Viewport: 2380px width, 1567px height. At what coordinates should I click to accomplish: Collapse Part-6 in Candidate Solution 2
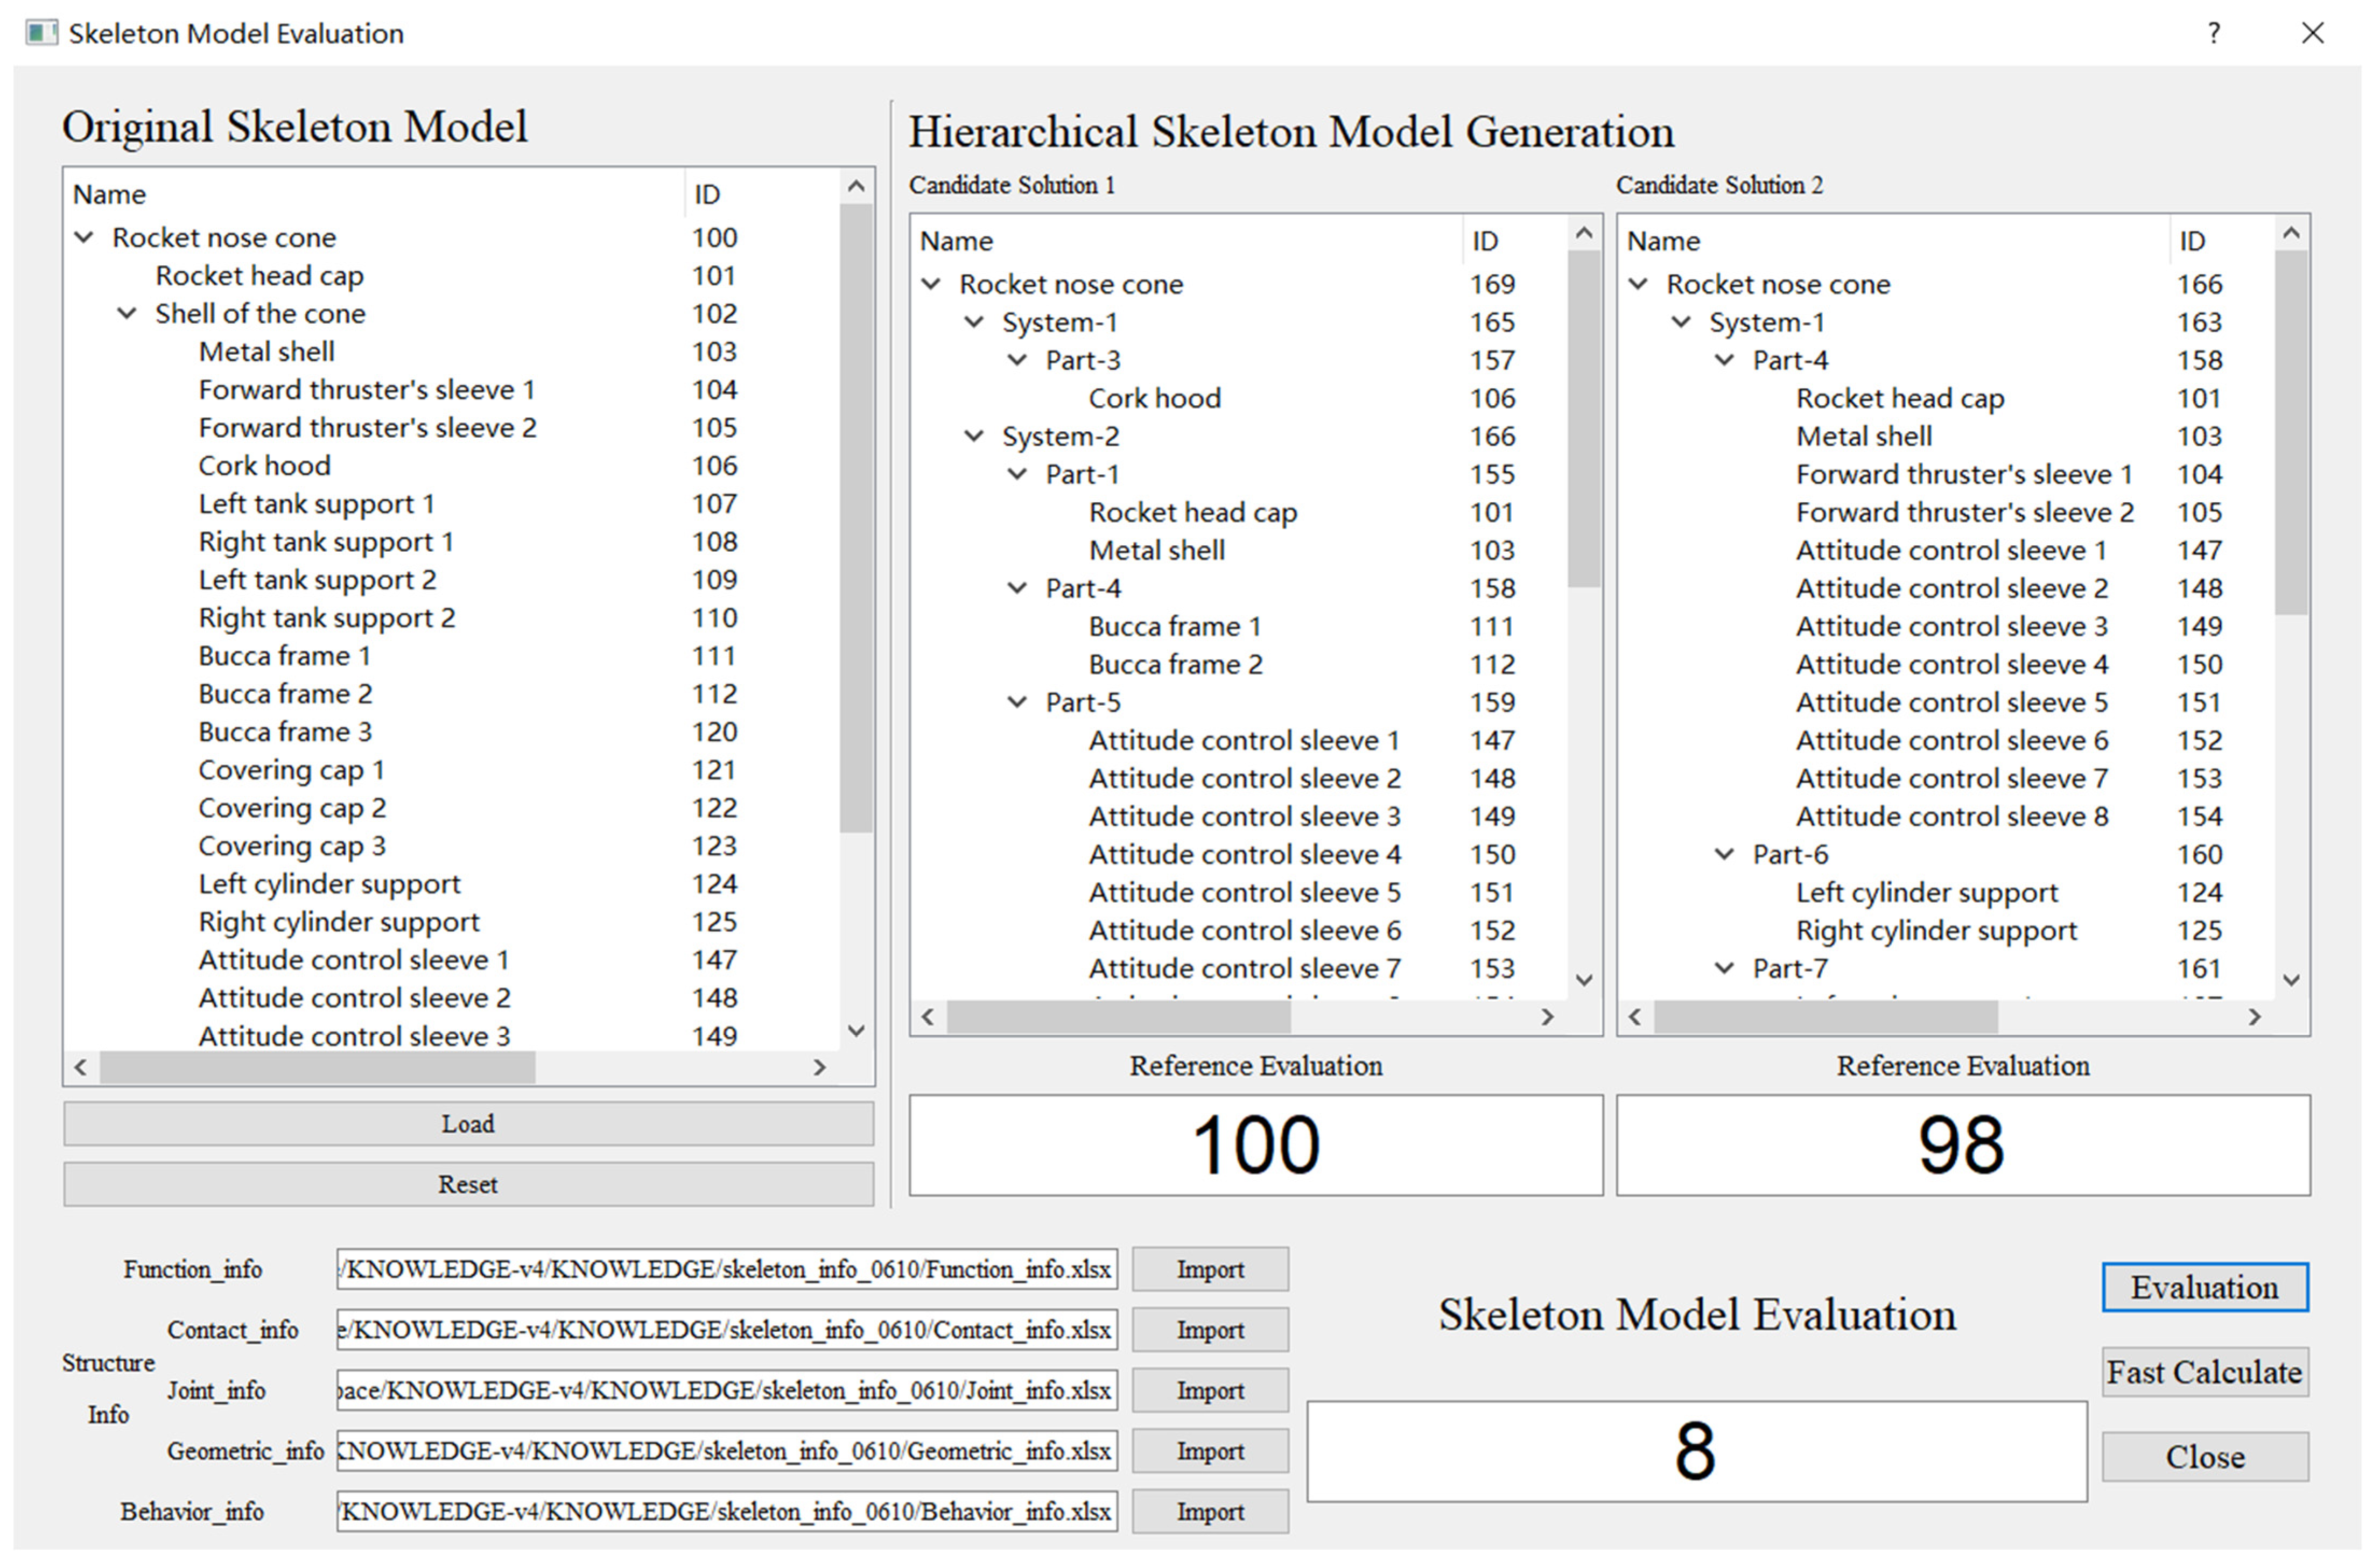click(x=1725, y=855)
